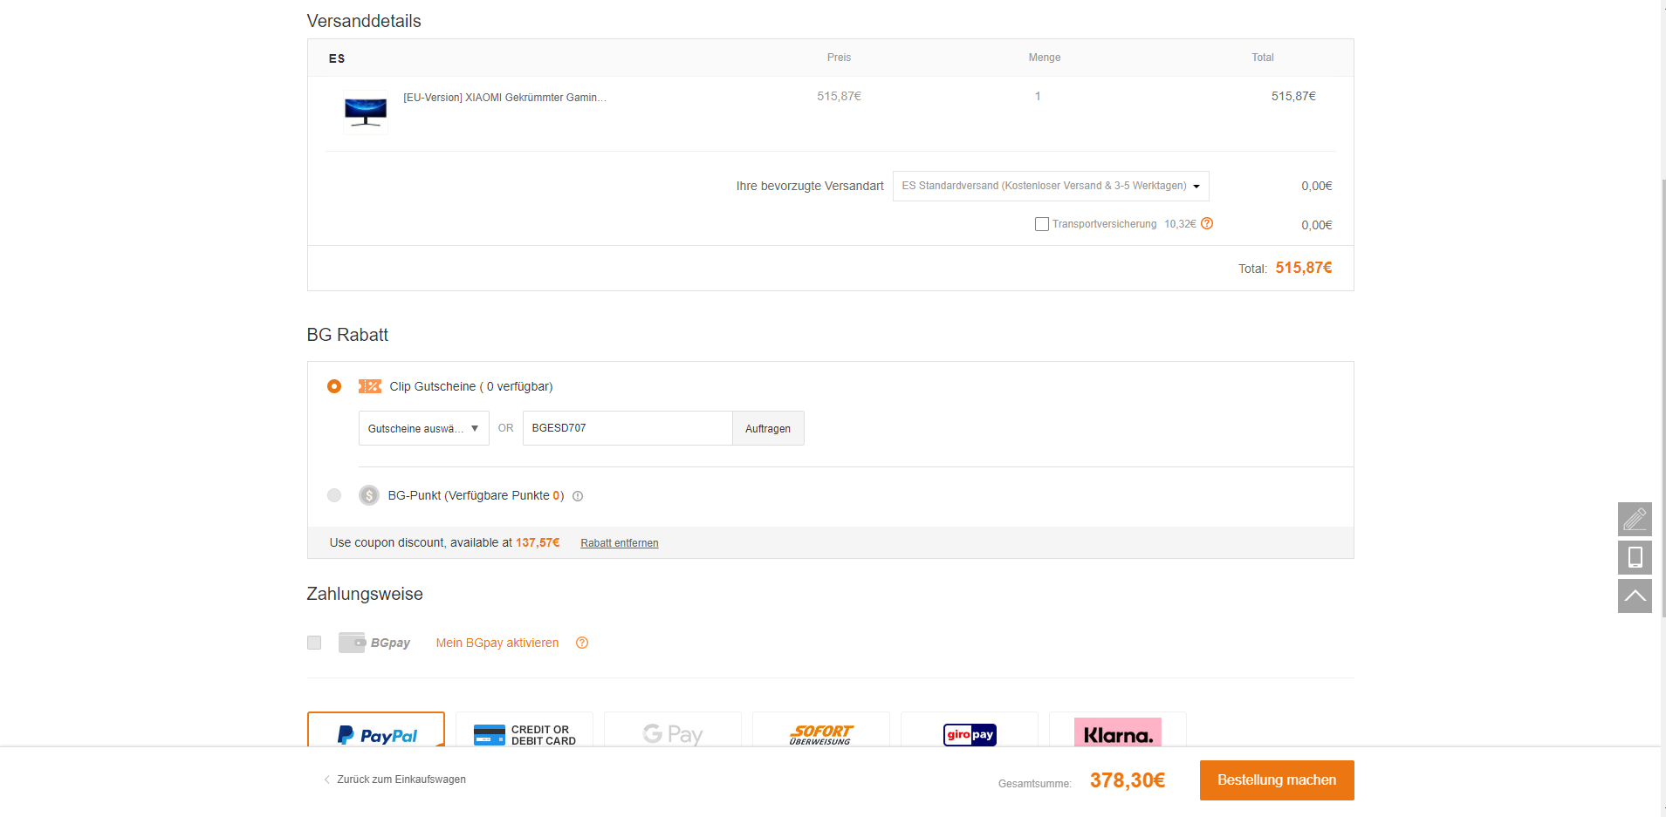Open the XIAOMI Gaming monitor product title

click(504, 98)
